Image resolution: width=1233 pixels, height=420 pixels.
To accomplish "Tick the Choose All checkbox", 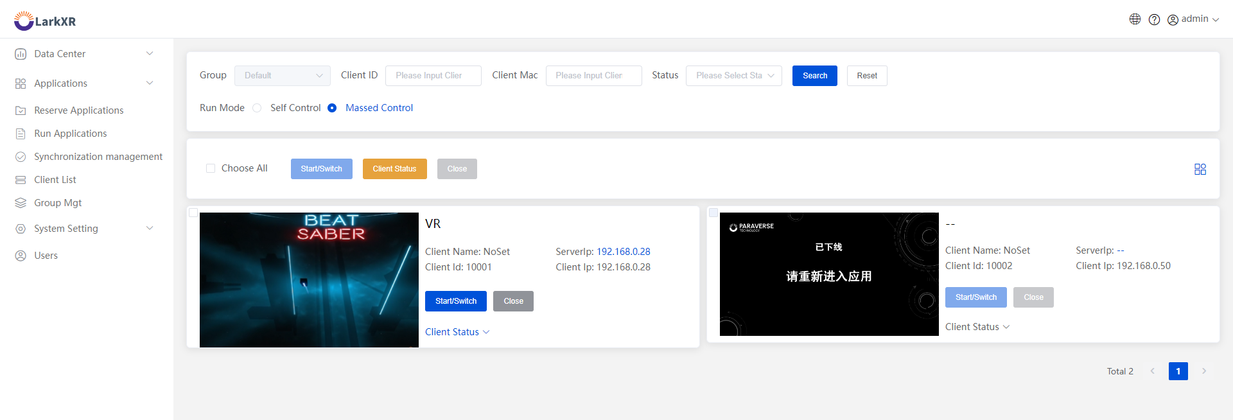I will click(211, 168).
